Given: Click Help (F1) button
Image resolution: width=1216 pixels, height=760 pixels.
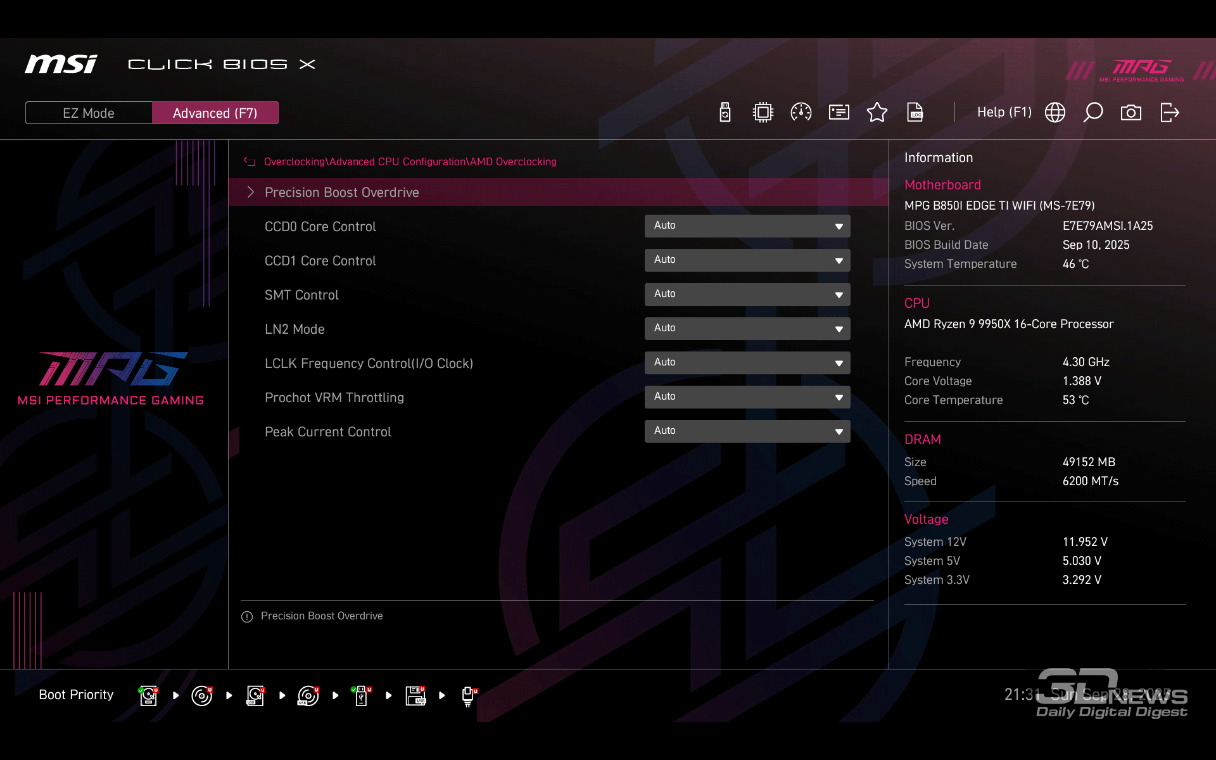Looking at the screenshot, I should coord(1004,113).
